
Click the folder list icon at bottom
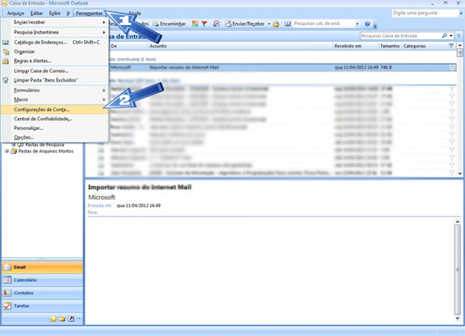tap(62, 318)
